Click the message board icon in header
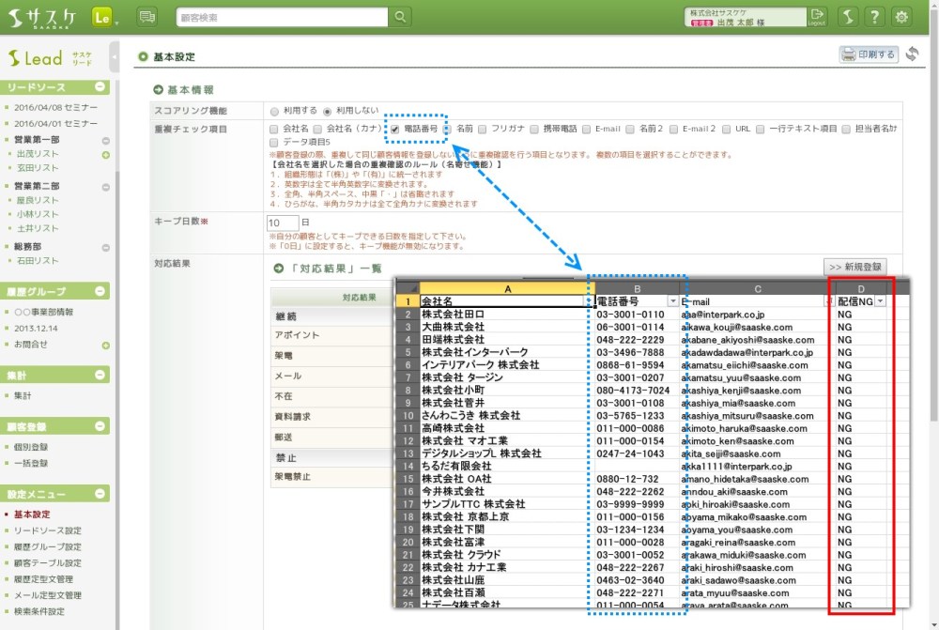 pos(147,17)
